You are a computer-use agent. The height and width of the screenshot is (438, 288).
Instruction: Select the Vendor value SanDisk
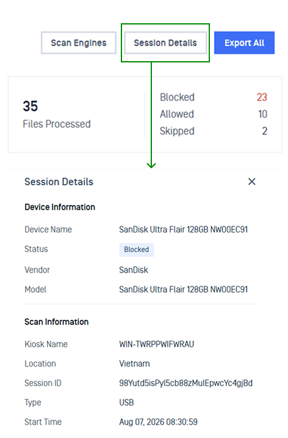[134, 270]
